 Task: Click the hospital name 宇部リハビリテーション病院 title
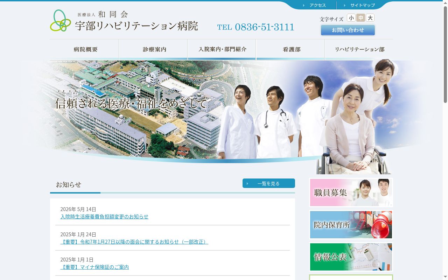coord(136,26)
